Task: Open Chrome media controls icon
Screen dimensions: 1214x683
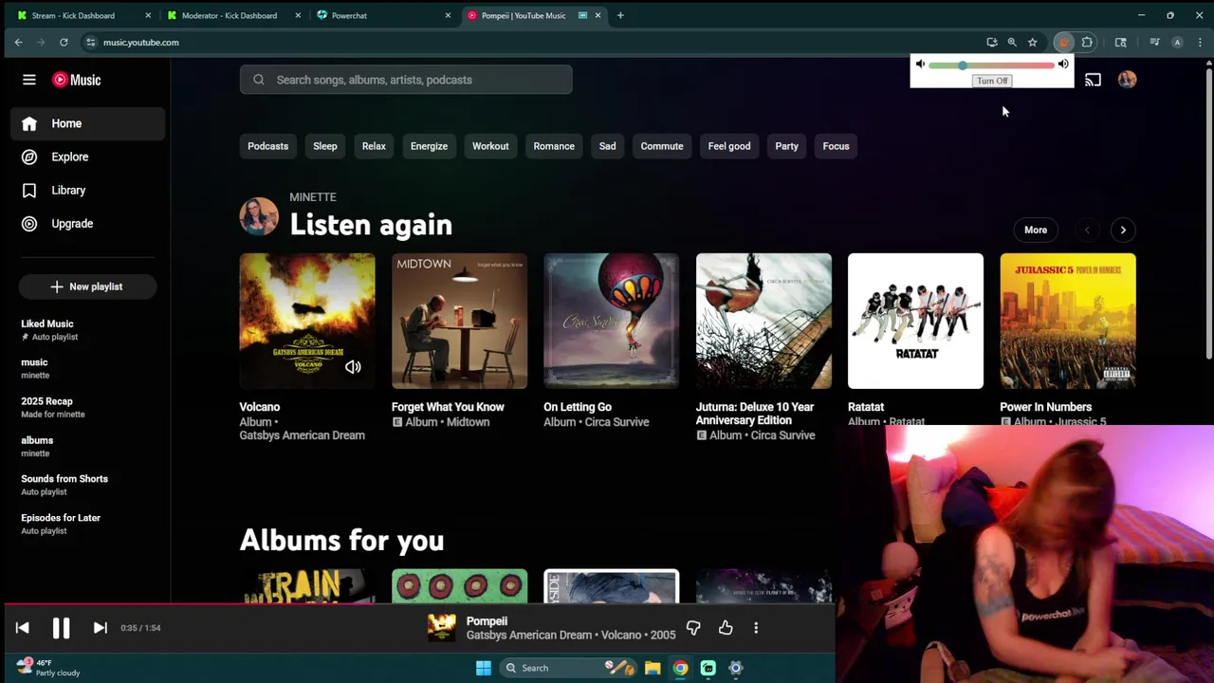Action: coord(1154,42)
